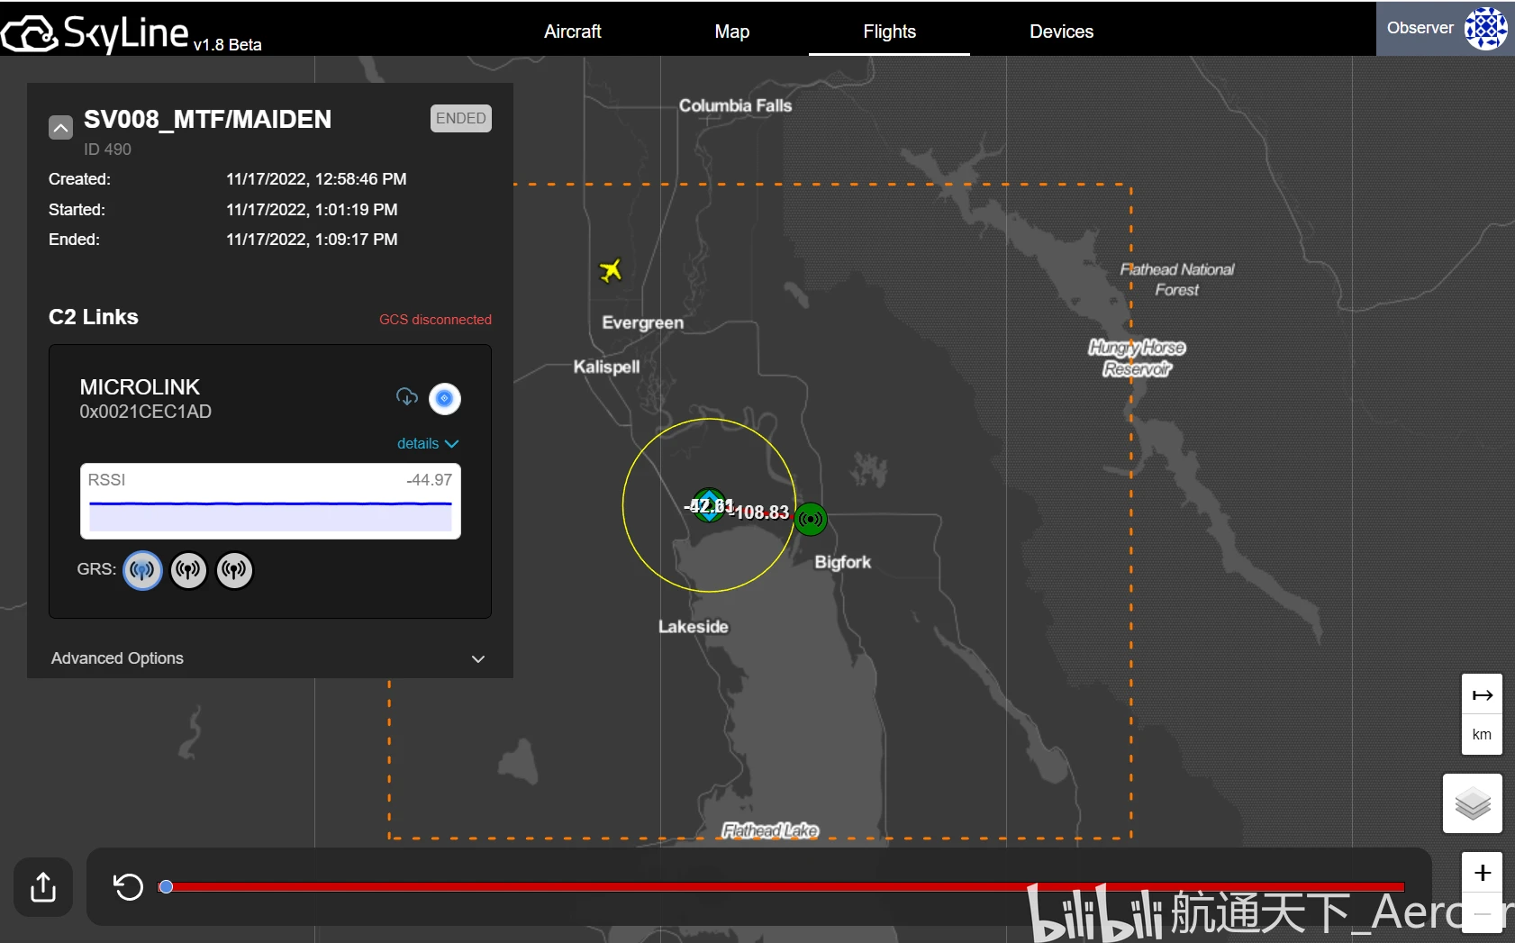Click the Columbia Falls map label
Image resolution: width=1515 pixels, height=943 pixels.
point(735,105)
